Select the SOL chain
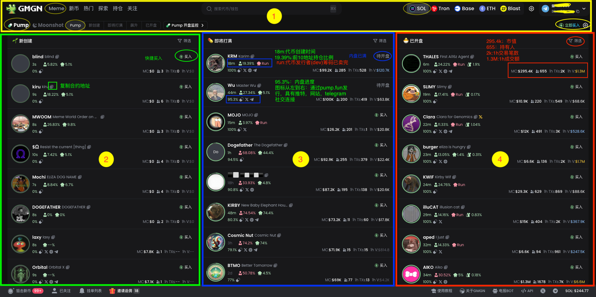The image size is (596, 297). tap(418, 9)
